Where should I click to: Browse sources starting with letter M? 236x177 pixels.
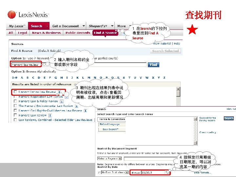[x=89, y=78]
